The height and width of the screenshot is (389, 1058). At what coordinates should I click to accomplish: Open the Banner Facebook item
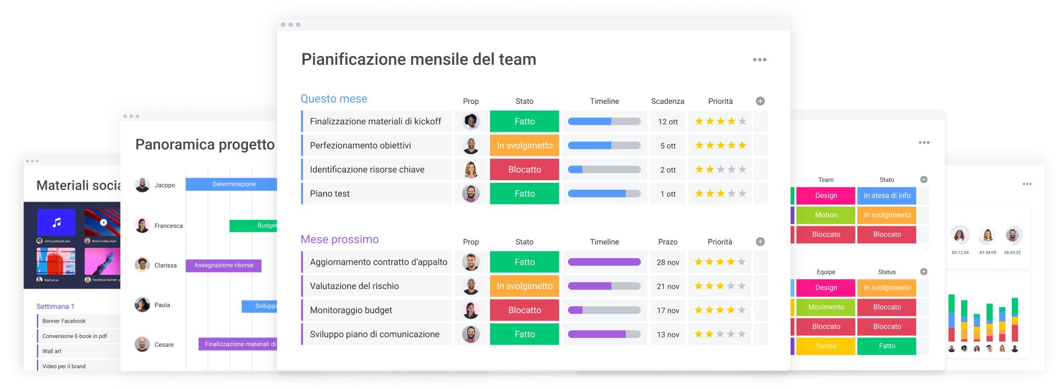point(79,321)
